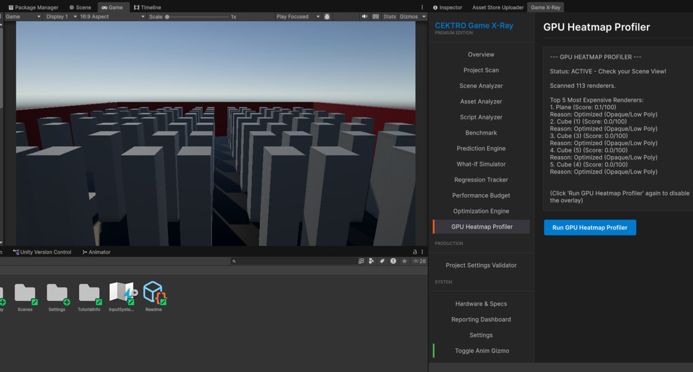Switch to the Asset Store Uploader tab
Viewport: 693px width, 372px height.
pyautogui.click(x=498, y=8)
